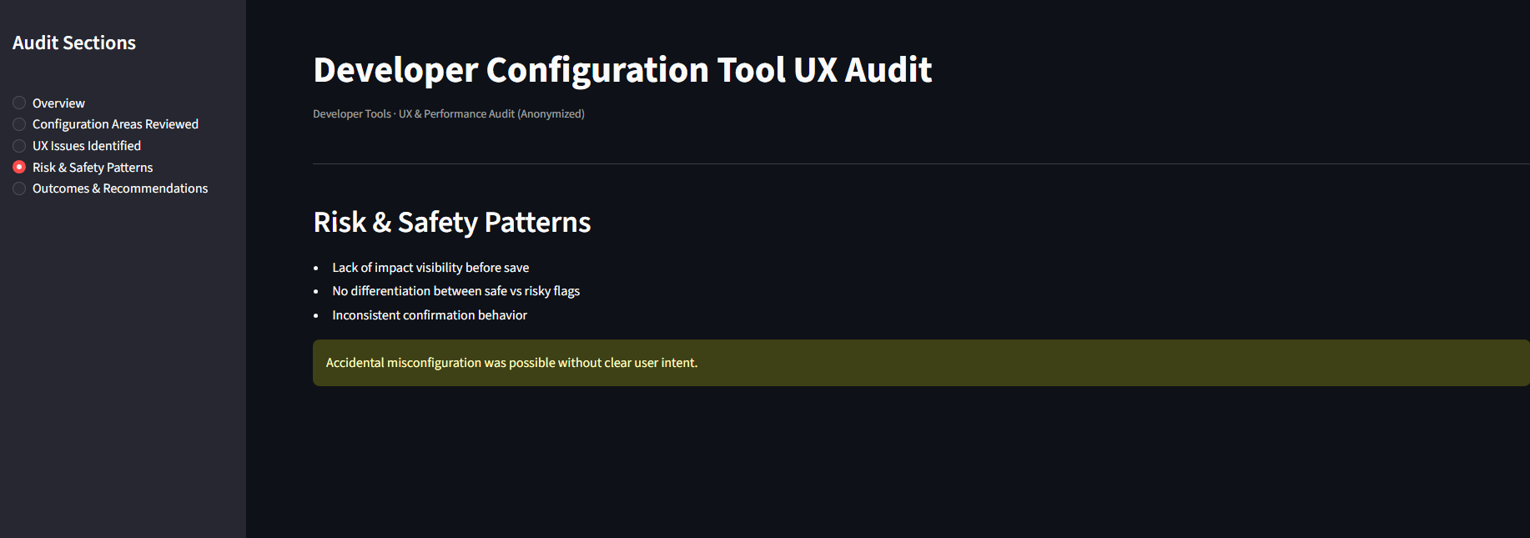Click the 'Risk & Safety Patterns' sidebar label
This screenshot has width=1530, height=538.
(93, 168)
